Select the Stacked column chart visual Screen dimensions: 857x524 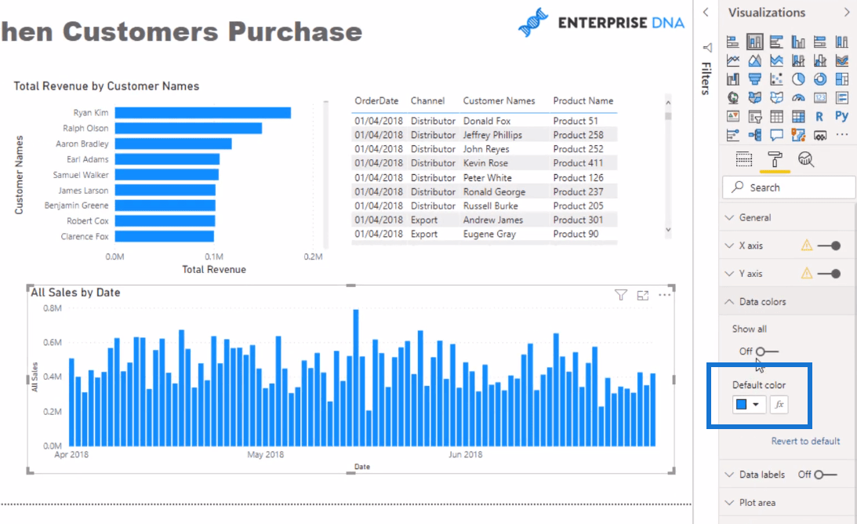point(755,42)
